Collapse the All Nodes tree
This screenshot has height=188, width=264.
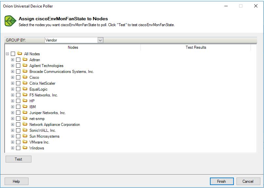click(x=7, y=54)
